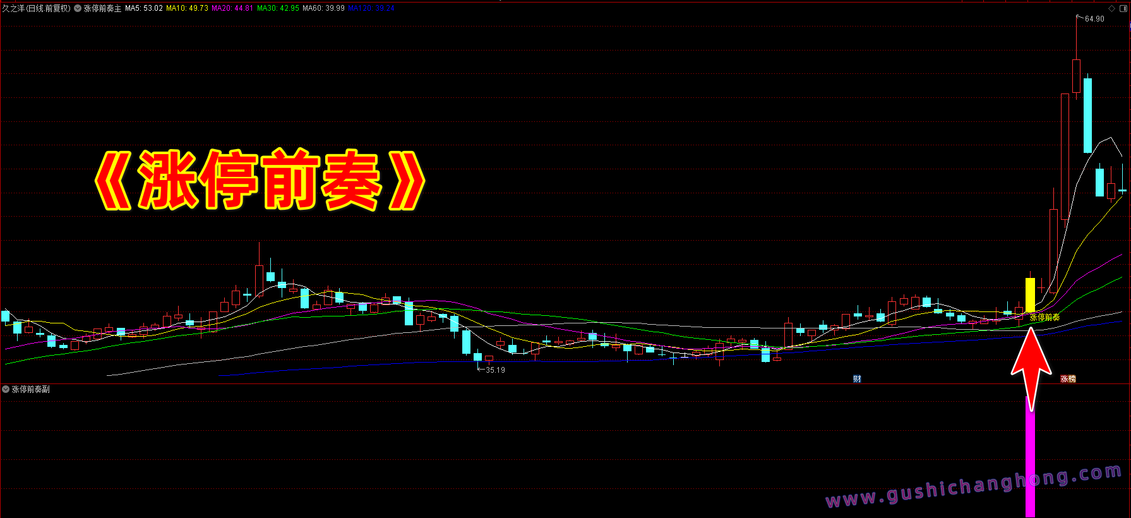Click the yellow 涨停前奏 signal candle

[x=1030, y=294]
